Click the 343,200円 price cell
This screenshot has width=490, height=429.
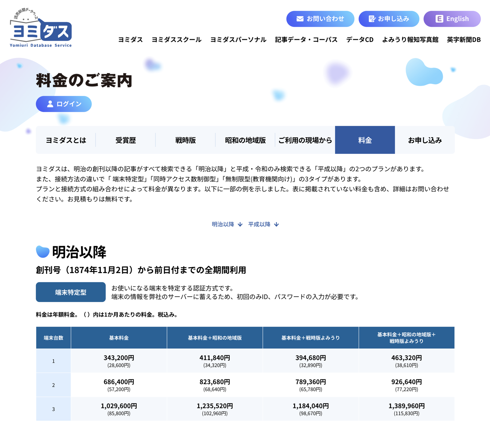pos(119,361)
